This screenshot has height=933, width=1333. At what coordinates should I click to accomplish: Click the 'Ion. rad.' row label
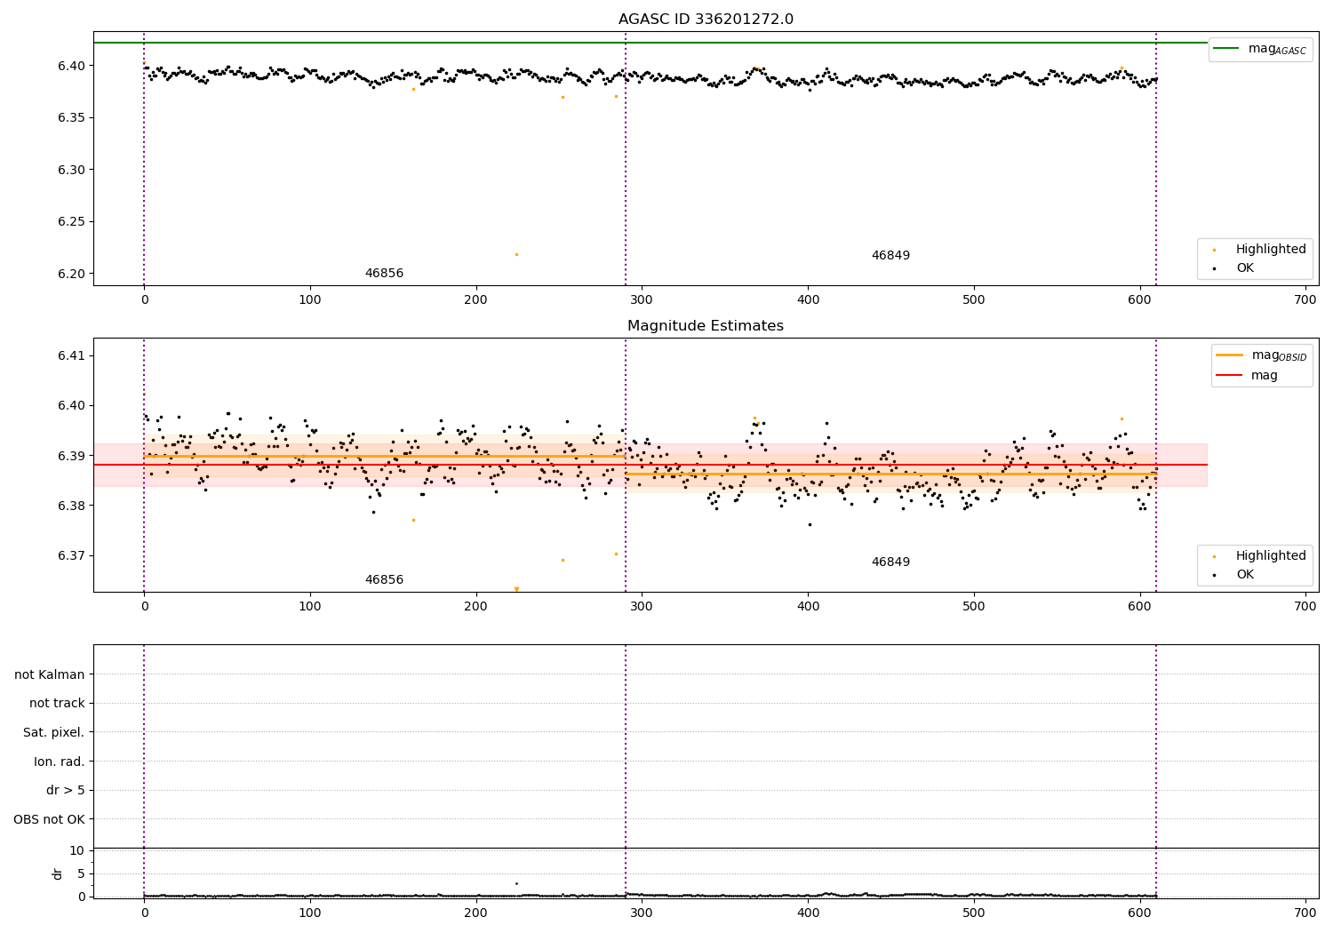coord(60,762)
